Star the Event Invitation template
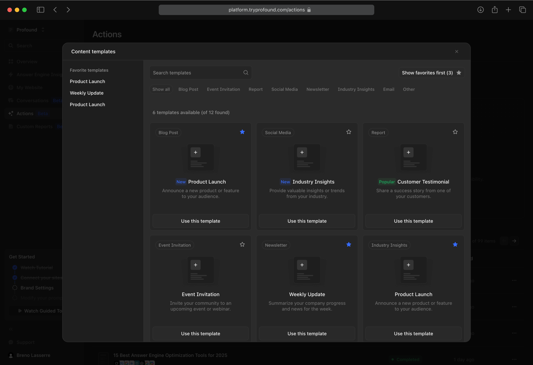Screen dimensions: 533x365 coord(242,244)
